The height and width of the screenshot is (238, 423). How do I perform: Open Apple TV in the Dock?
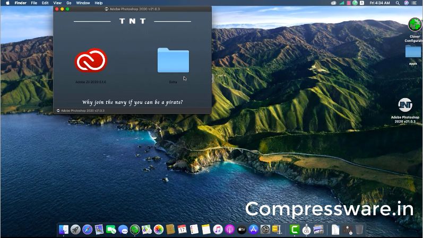point(241,230)
